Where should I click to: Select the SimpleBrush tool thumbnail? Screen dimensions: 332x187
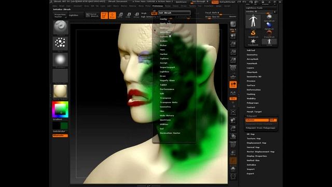click(253, 33)
